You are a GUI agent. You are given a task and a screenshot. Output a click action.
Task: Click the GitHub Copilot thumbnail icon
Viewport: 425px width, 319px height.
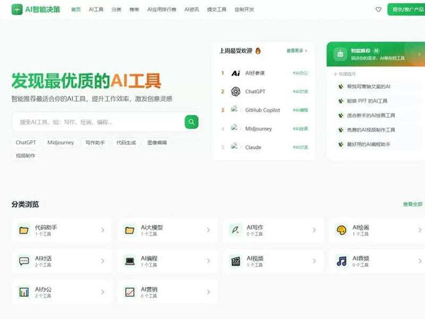click(x=234, y=110)
